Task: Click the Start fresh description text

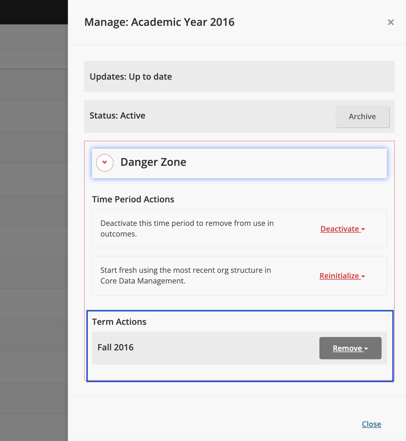Action: (185, 275)
